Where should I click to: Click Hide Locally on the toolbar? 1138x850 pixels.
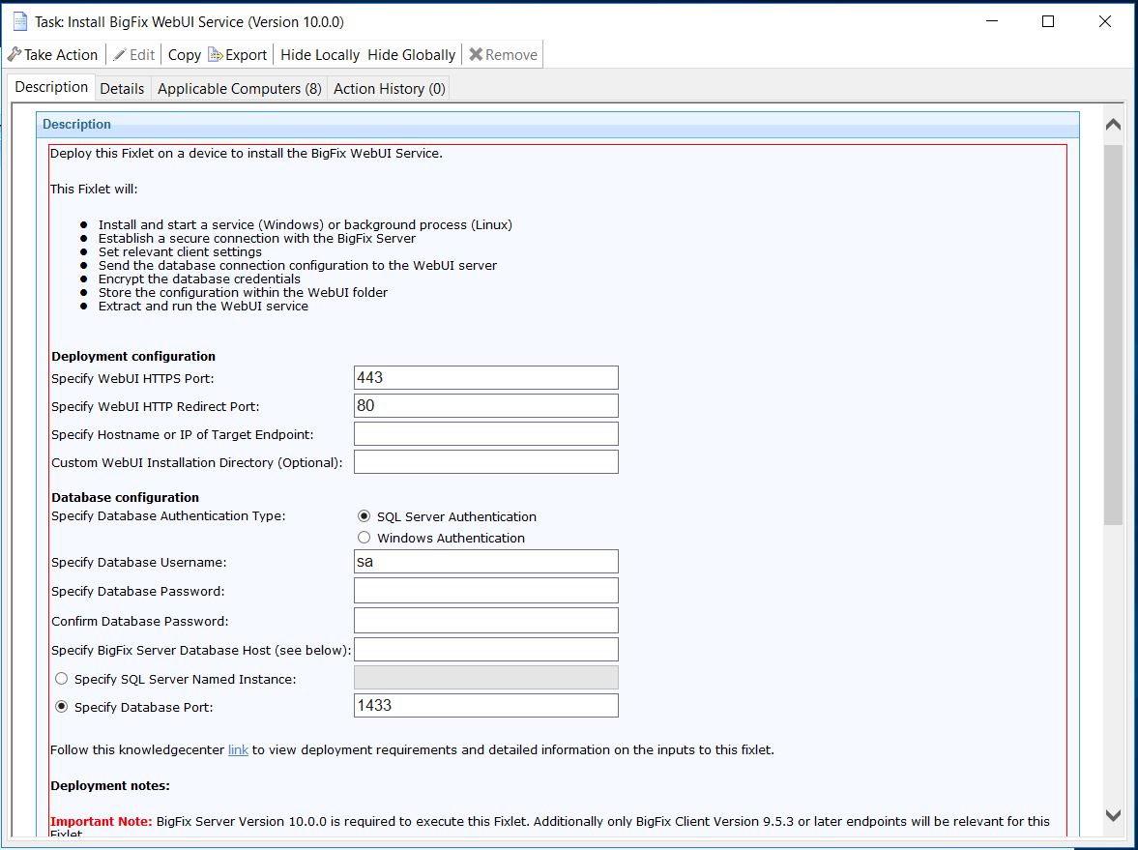click(x=319, y=54)
